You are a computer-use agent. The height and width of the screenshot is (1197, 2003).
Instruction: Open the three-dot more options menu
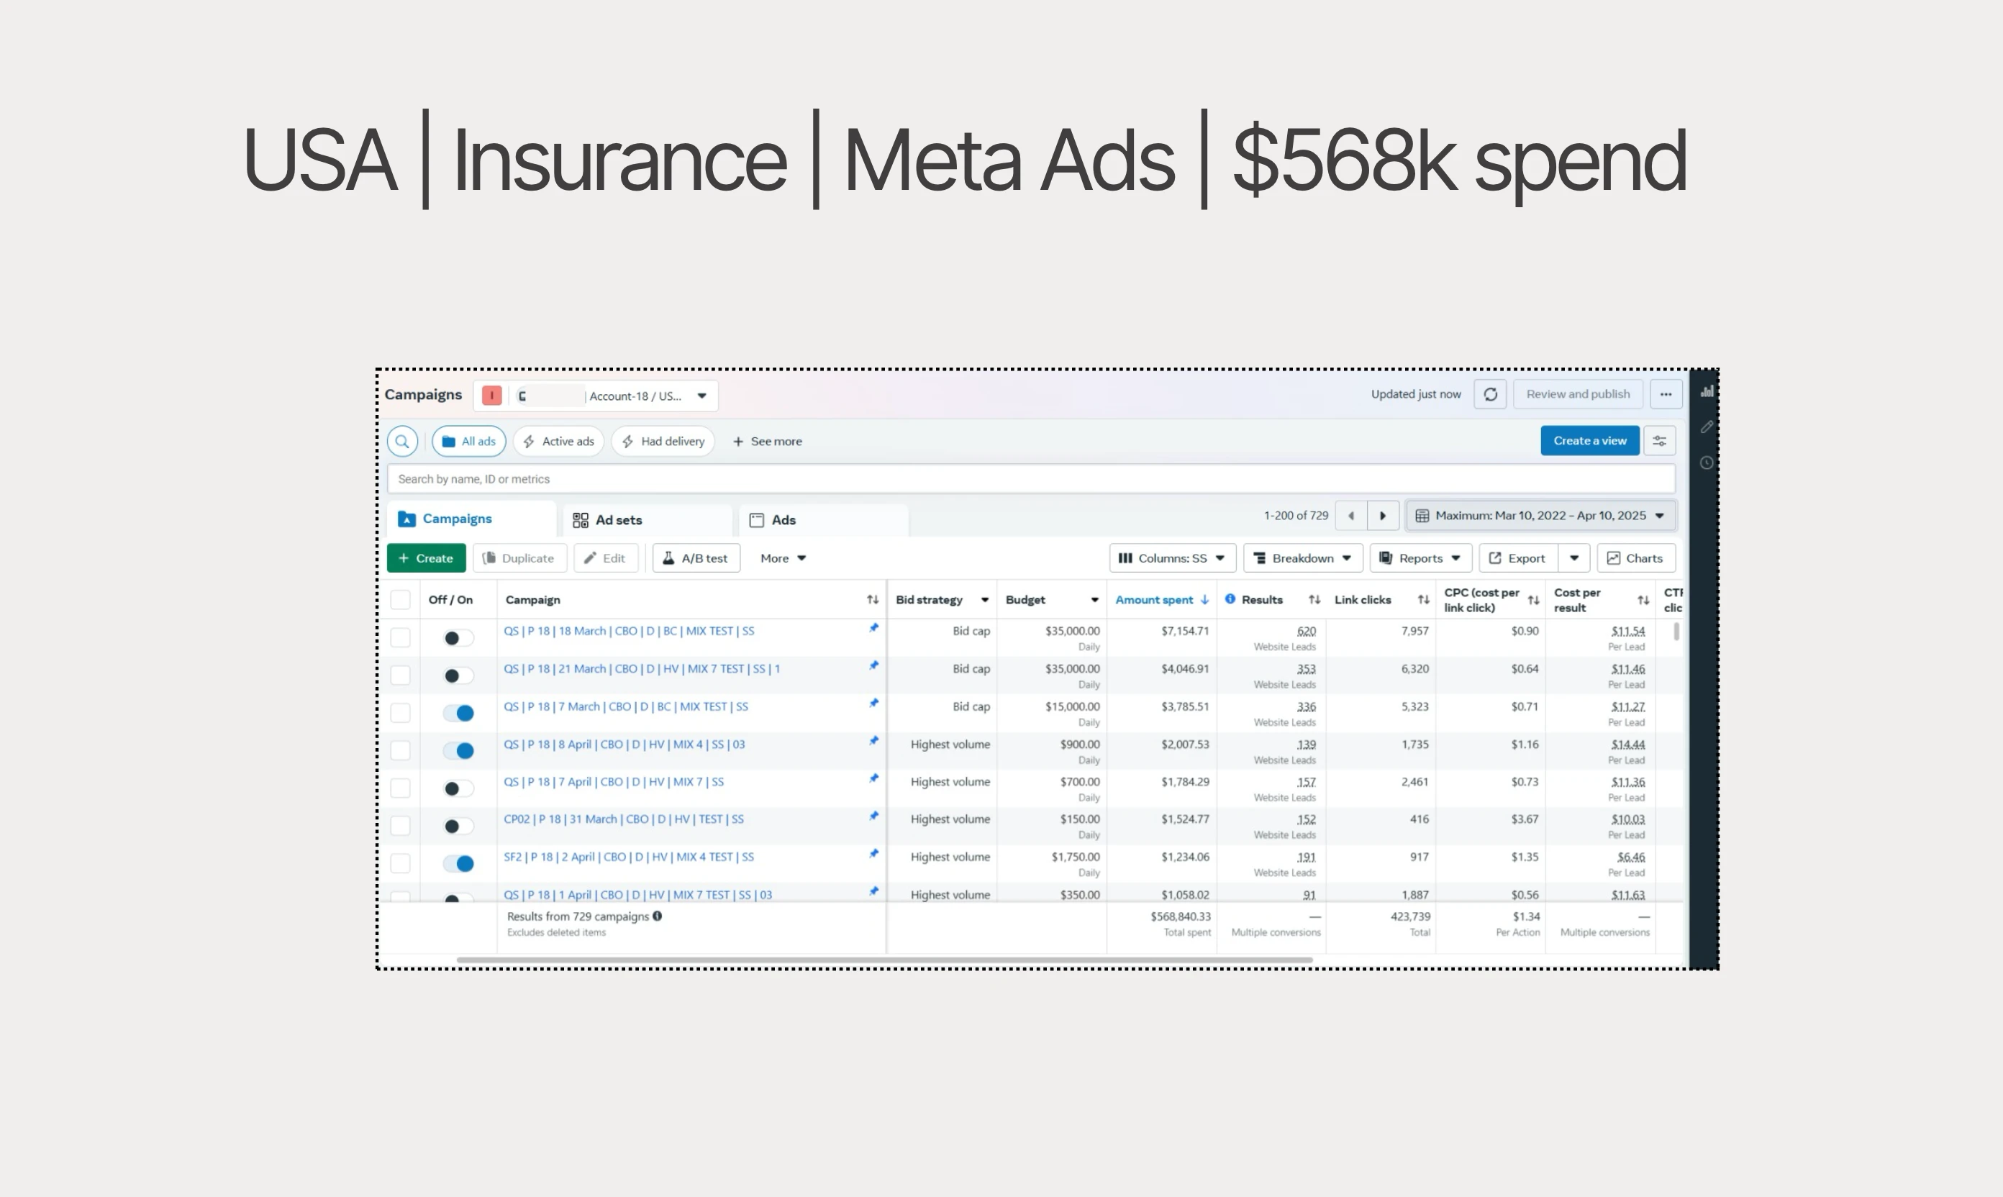1665,394
